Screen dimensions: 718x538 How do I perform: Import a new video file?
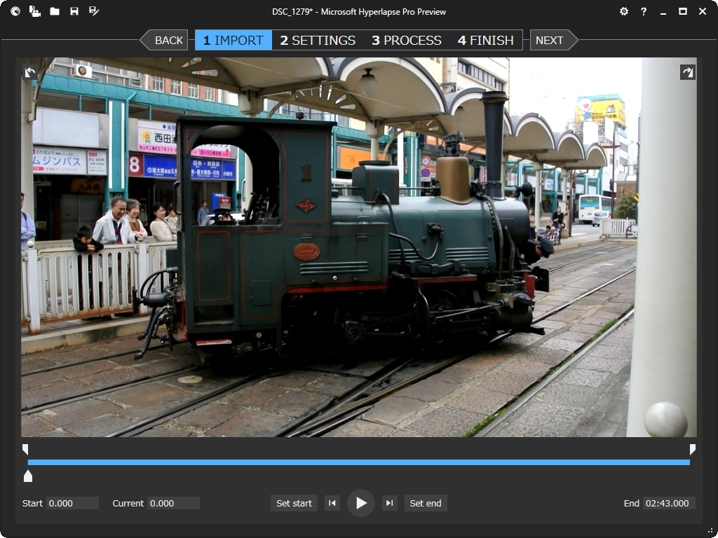coord(34,11)
